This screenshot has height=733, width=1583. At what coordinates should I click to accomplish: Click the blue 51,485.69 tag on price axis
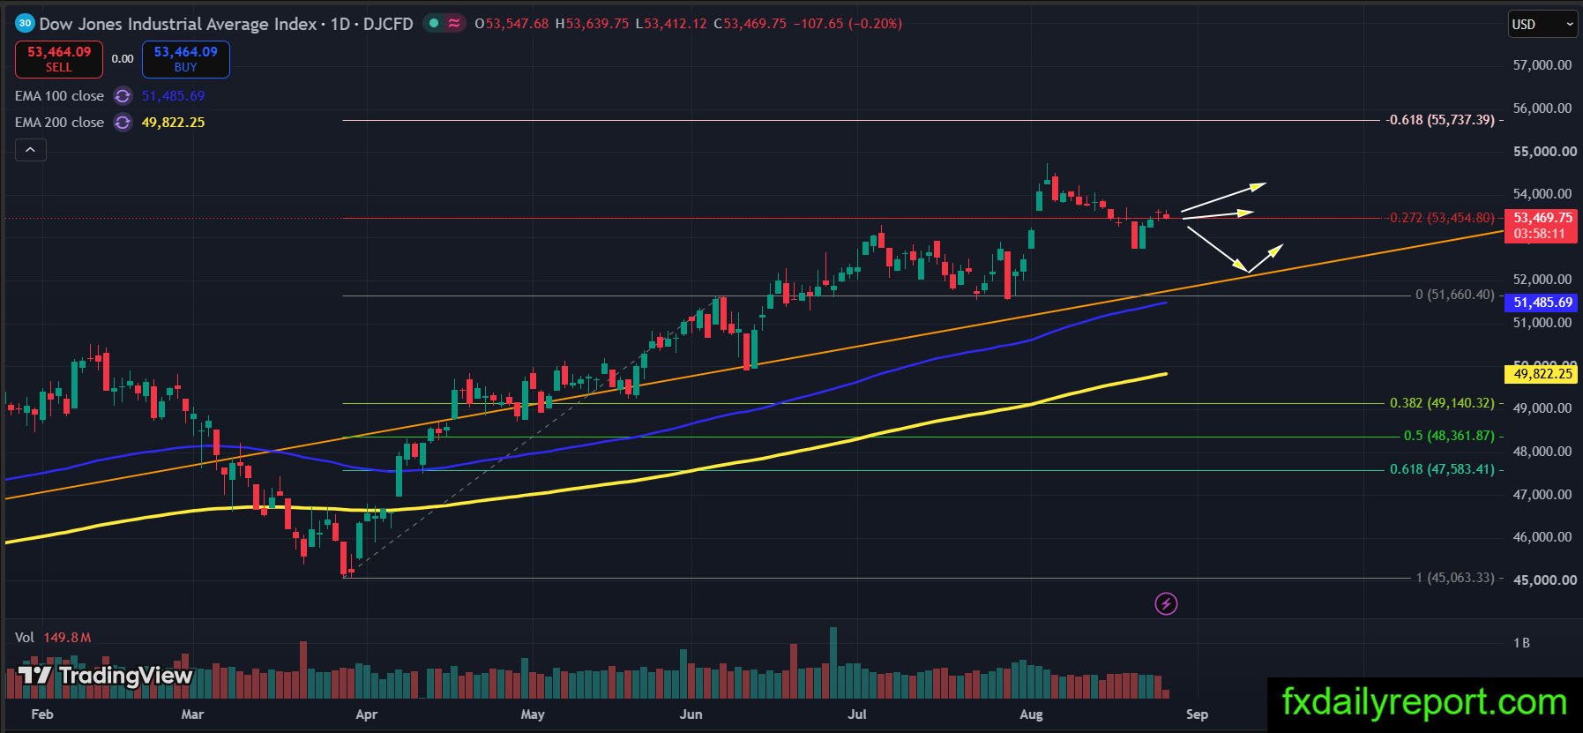[x=1542, y=303]
